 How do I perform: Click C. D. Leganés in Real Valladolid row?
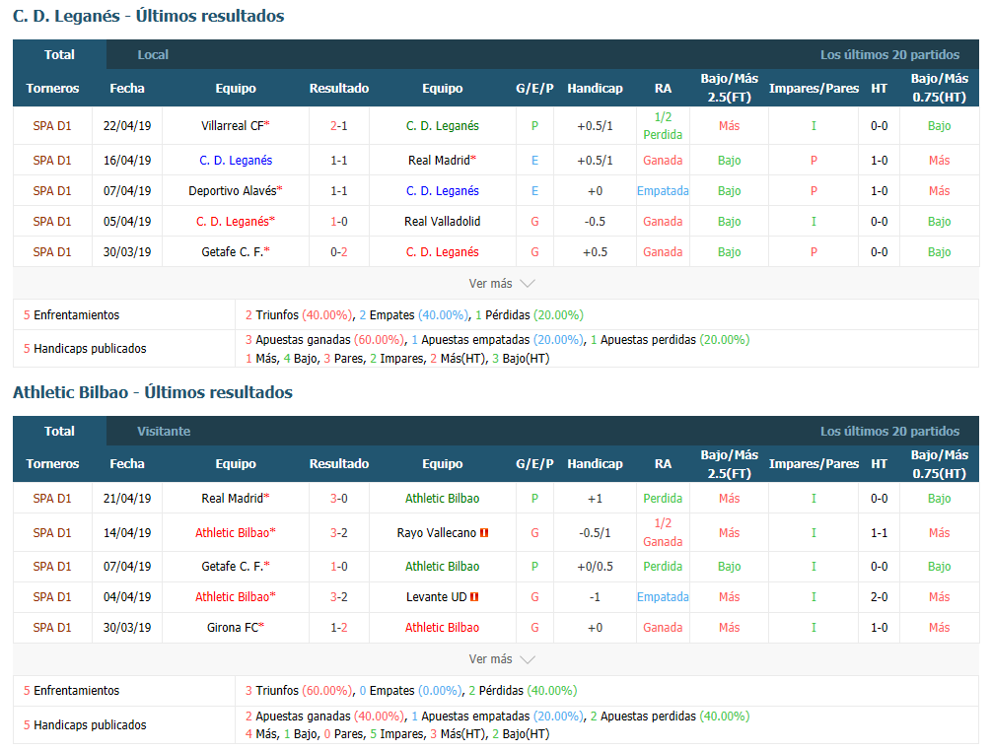(x=235, y=222)
